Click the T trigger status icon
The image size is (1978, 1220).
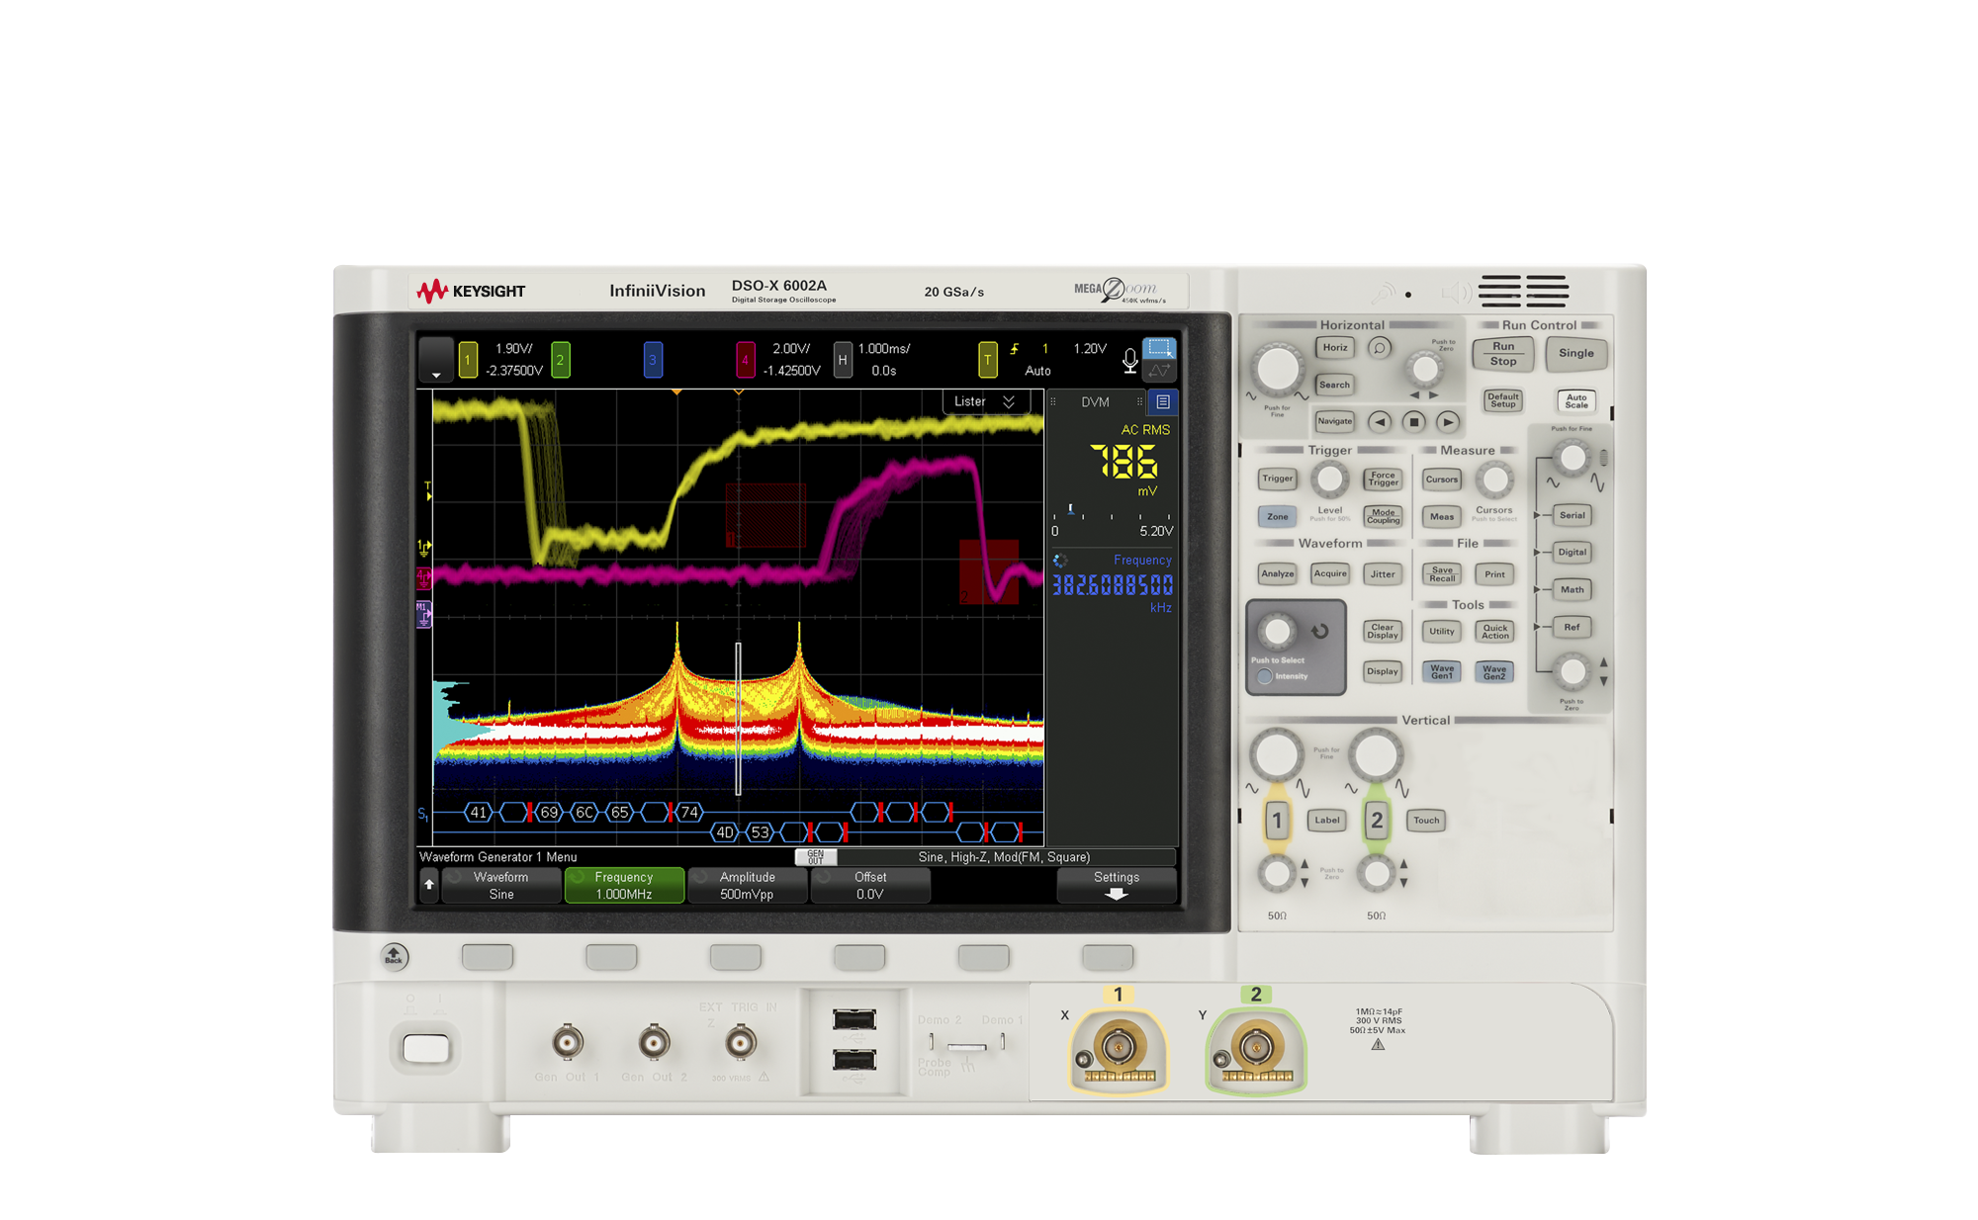[988, 358]
